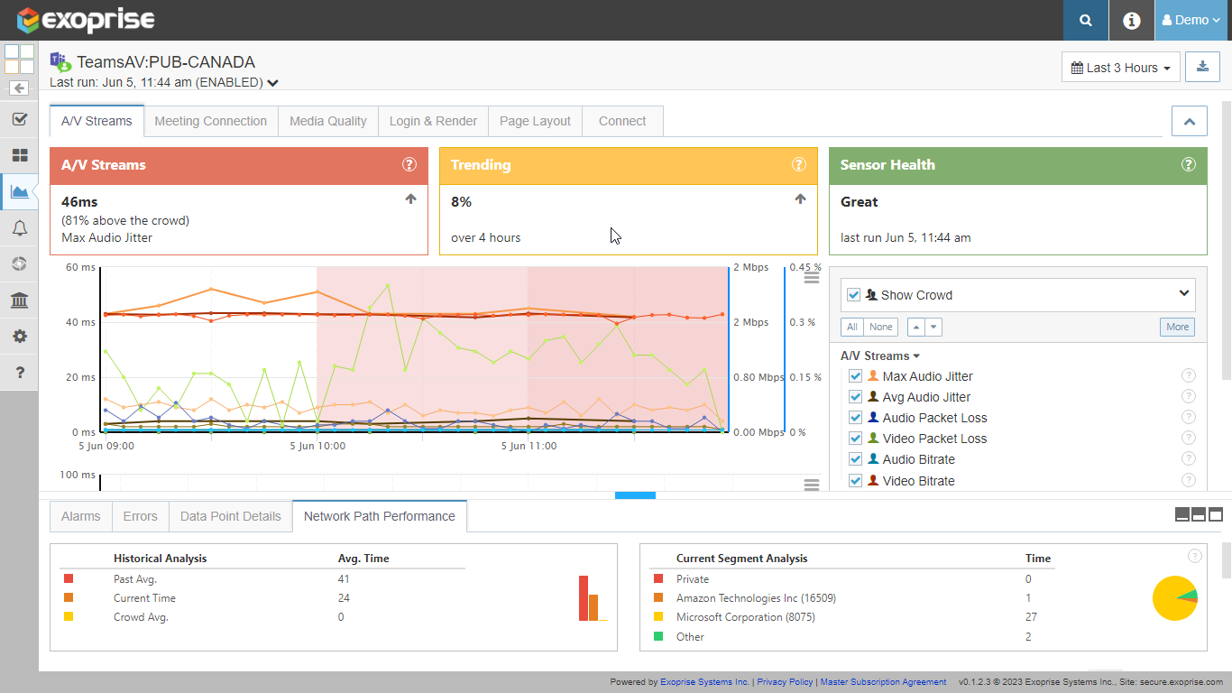Screen dimensions: 1232x693
Task: Open the question mark help in the sidebar
Action: (x=19, y=372)
